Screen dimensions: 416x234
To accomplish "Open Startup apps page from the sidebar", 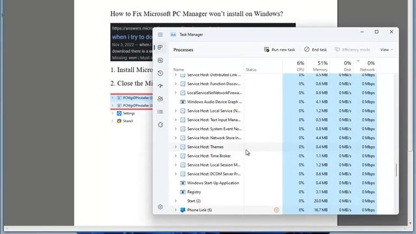I will click(161, 86).
